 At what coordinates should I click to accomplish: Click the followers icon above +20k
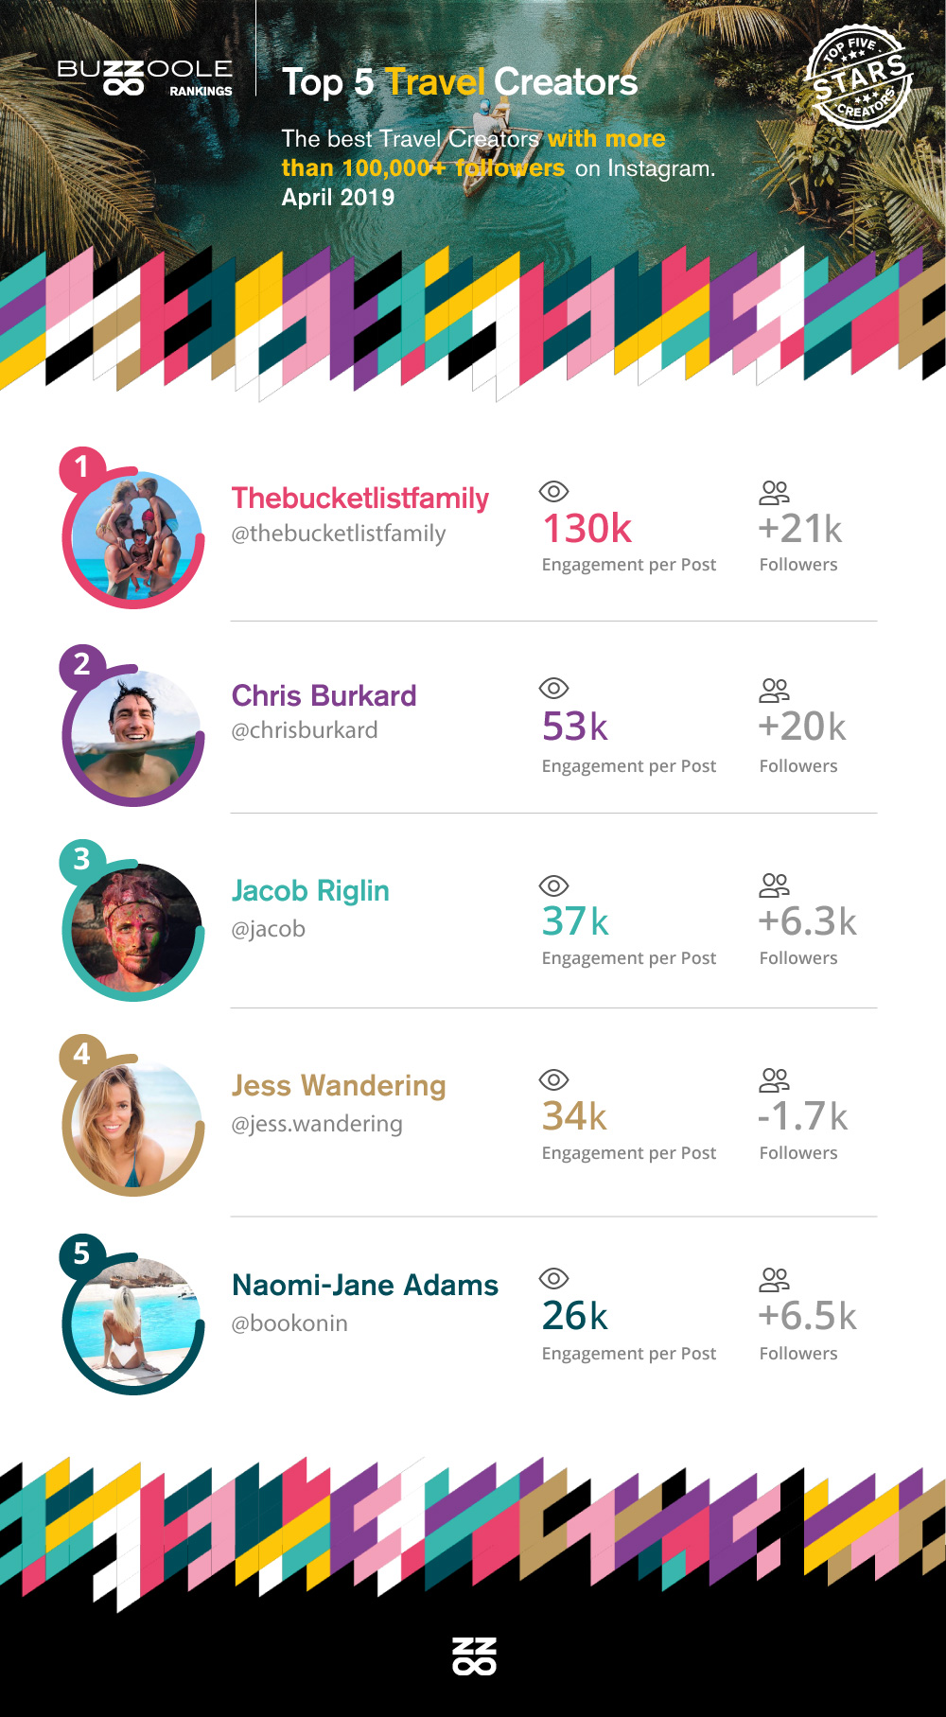coord(774,690)
